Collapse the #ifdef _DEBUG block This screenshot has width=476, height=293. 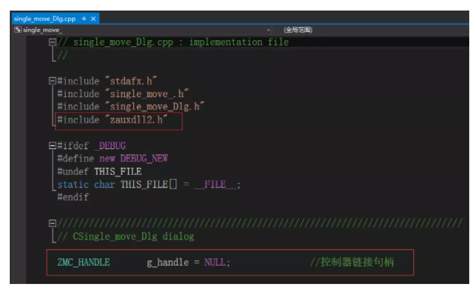pos(52,145)
